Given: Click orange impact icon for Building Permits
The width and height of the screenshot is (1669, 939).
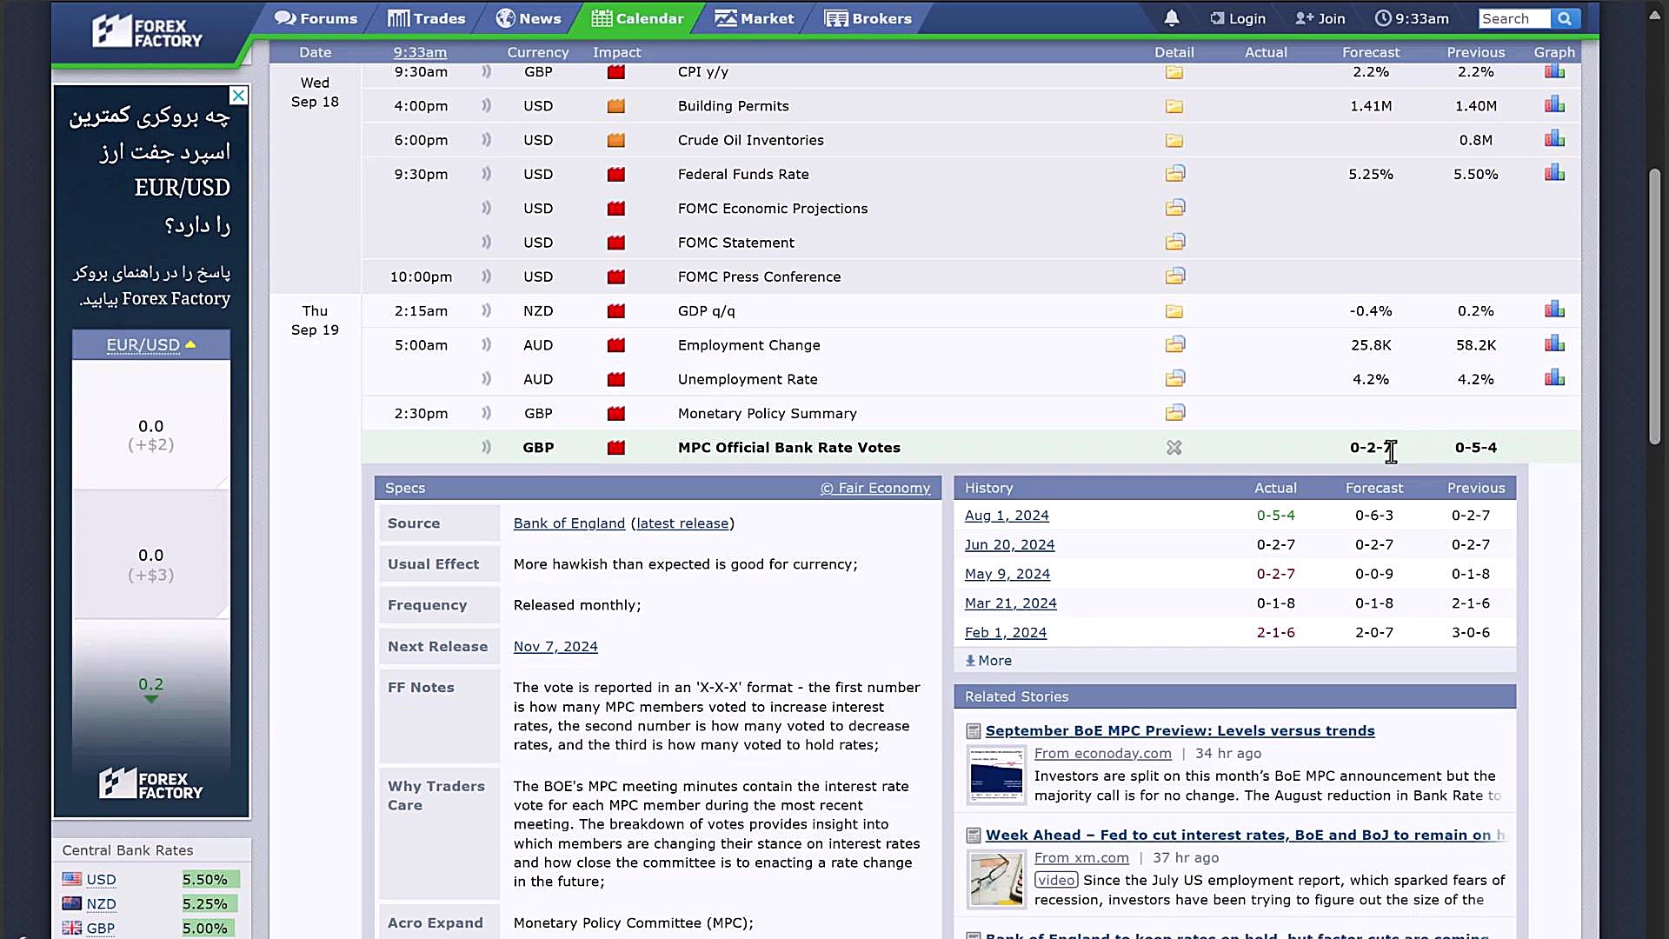Looking at the screenshot, I should [x=616, y=106].
